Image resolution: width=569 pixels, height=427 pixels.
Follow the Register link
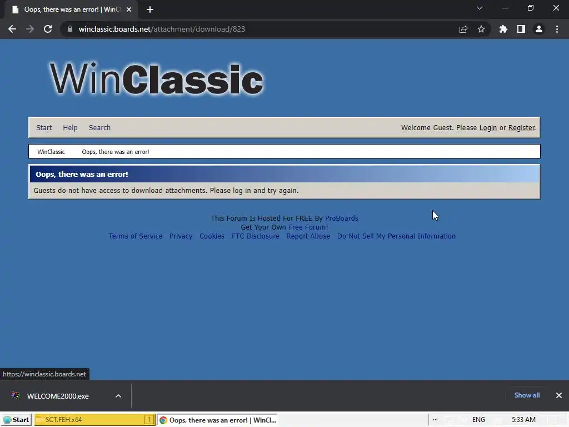[521, 127]
